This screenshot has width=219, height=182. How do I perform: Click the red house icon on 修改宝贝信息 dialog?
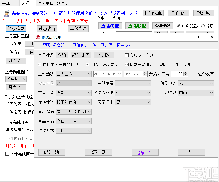tap(38, 37)
